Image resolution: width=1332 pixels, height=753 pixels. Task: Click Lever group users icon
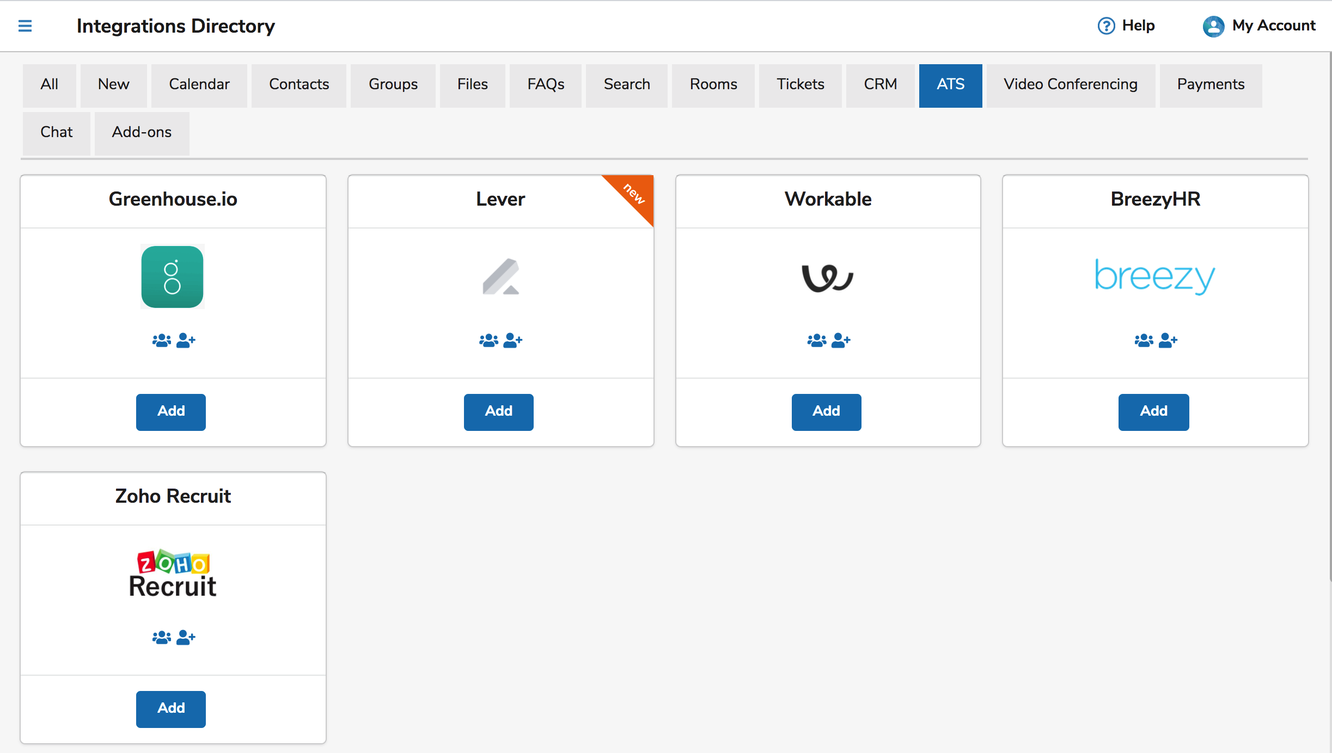(489, 341)
